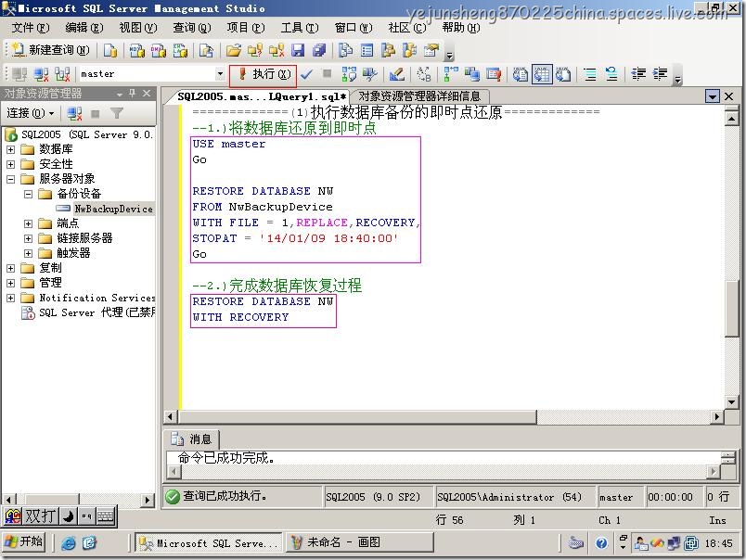Open the 连接(O) dropdown in Object Explorer
746x560 pixels.
tap(31, 113)
